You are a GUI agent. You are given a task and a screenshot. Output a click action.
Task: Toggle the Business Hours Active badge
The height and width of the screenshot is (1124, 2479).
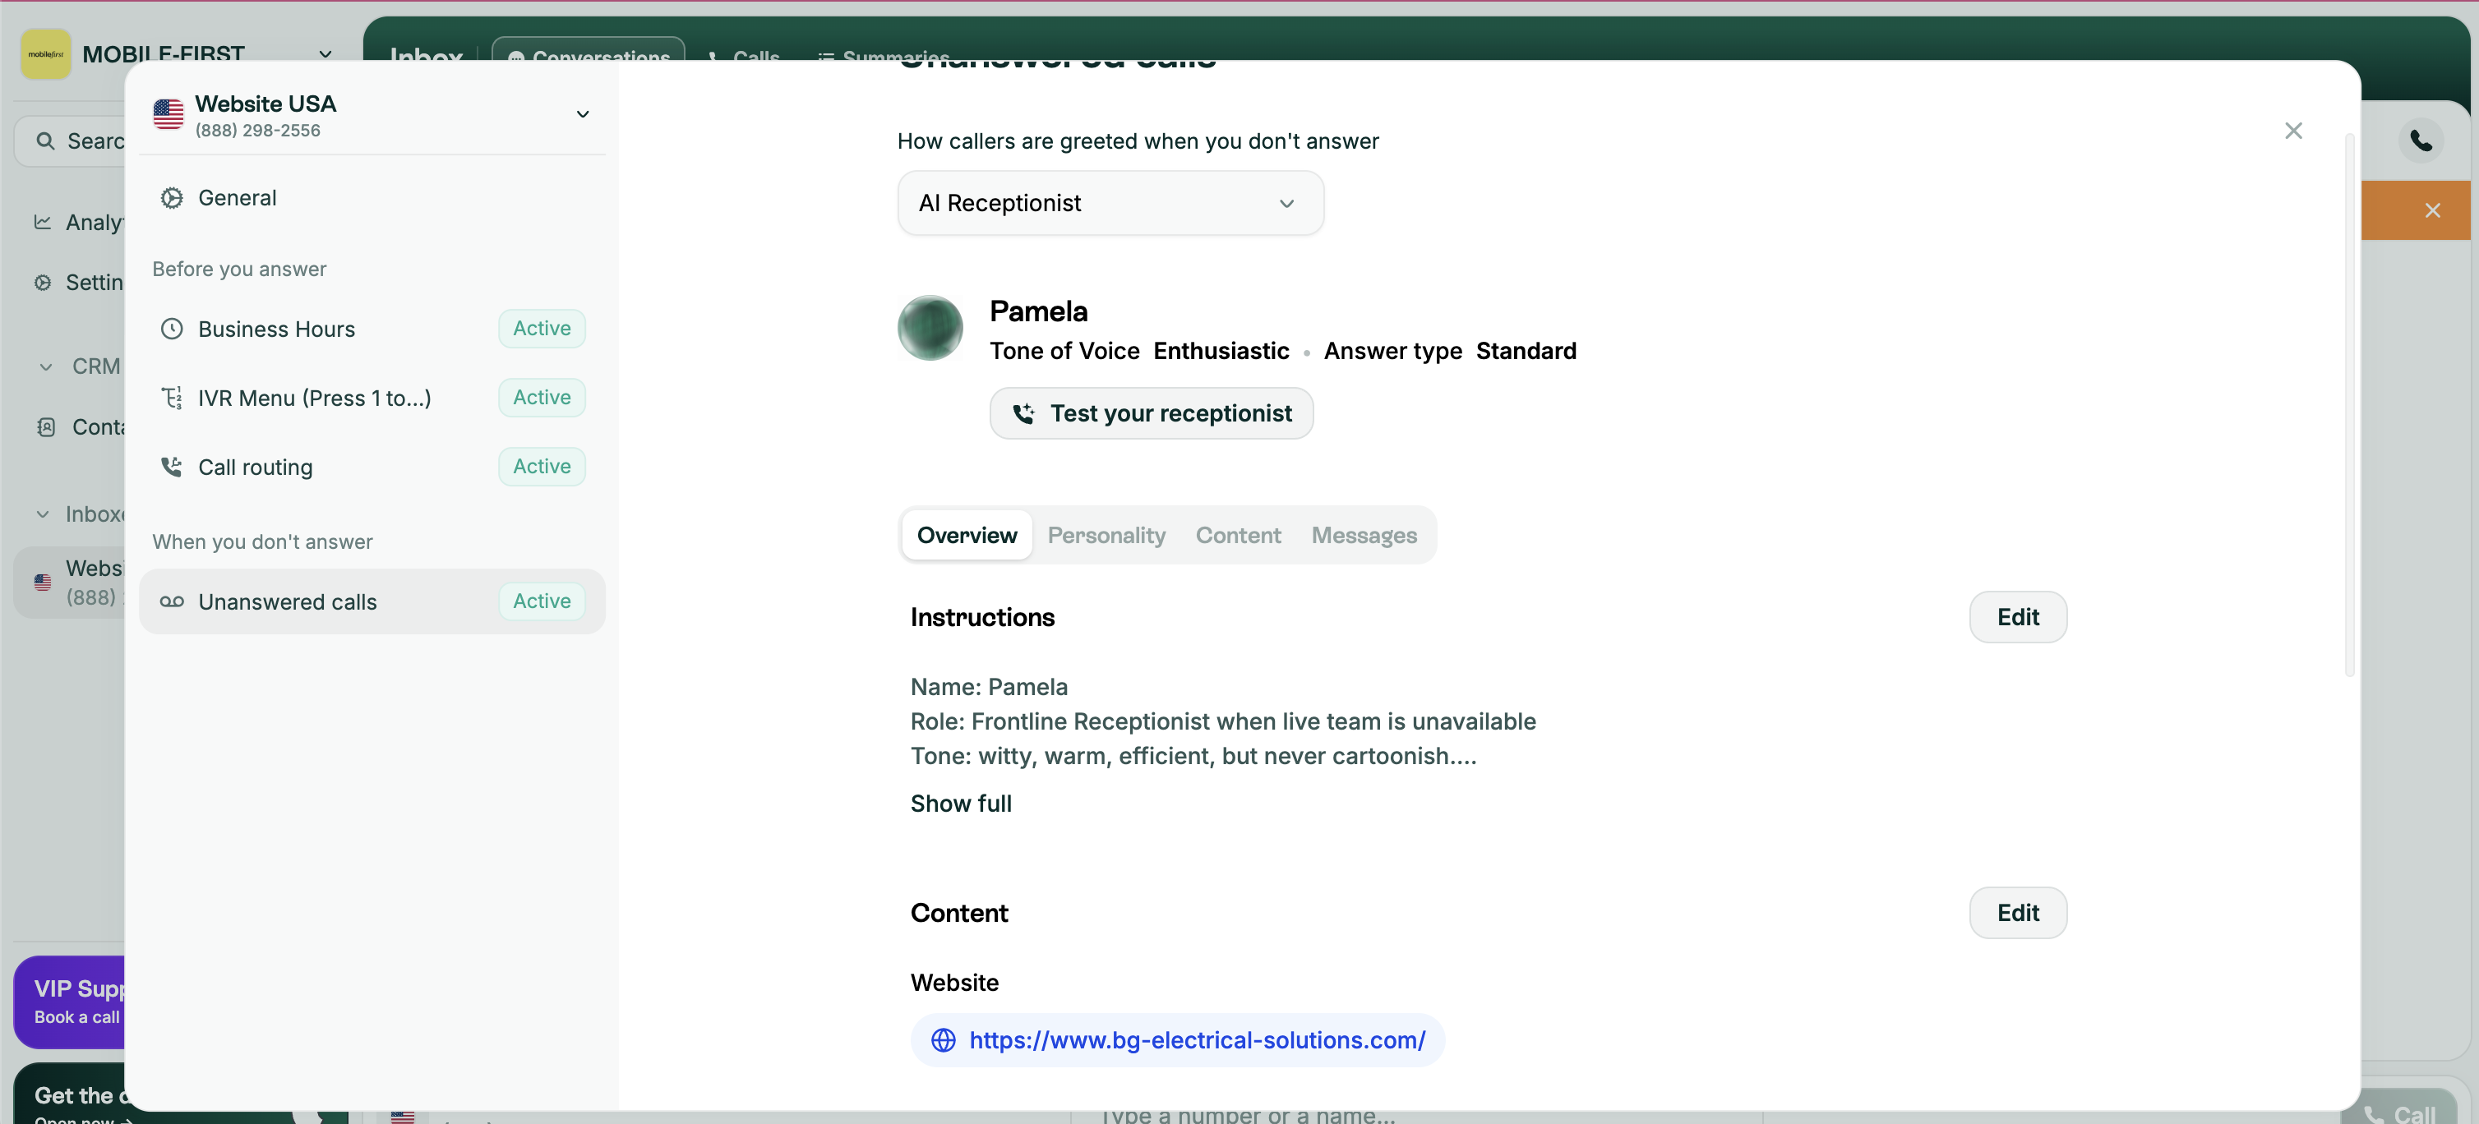(541, 328)
